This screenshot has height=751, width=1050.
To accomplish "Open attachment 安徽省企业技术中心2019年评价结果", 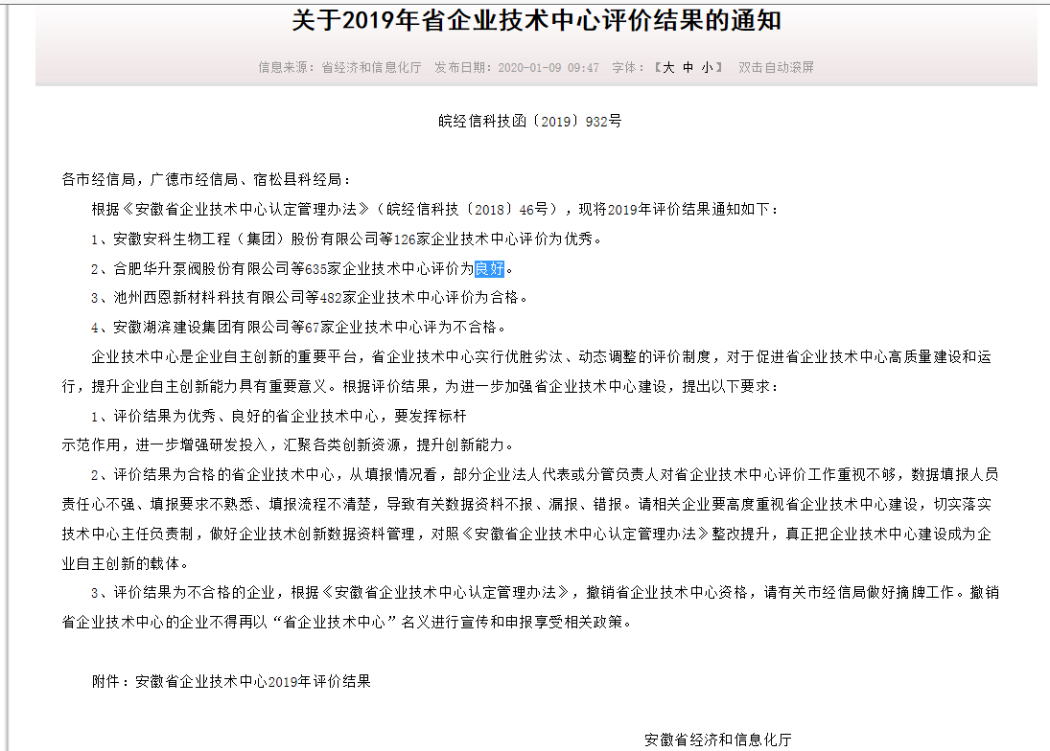I will [x=253, y=681].
